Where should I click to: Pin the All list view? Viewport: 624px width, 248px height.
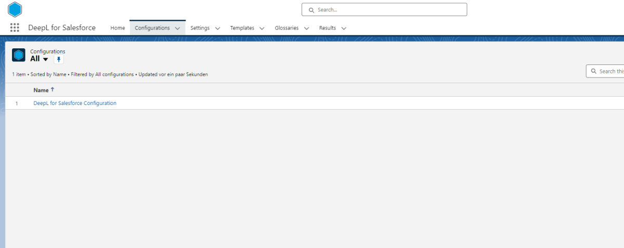tap(59, 59)
